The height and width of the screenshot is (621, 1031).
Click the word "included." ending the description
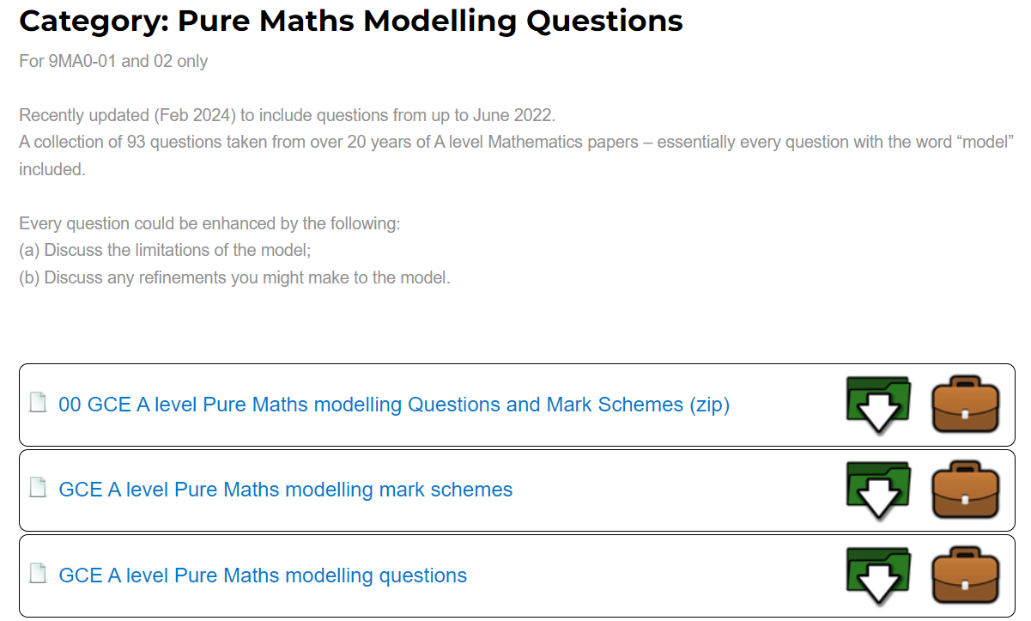point(52,170)
